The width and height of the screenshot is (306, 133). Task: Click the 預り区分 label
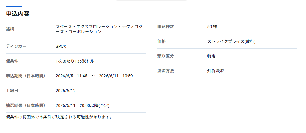[x=165, y=56]
